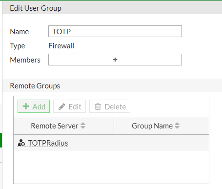Click the plus icon in the Members box
This screenshot has width=222, height=189.
(x=115, y=60)
